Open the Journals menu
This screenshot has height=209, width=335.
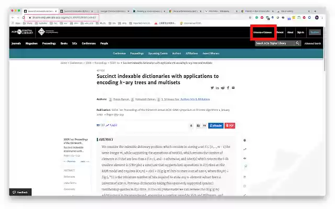point(16,43)
